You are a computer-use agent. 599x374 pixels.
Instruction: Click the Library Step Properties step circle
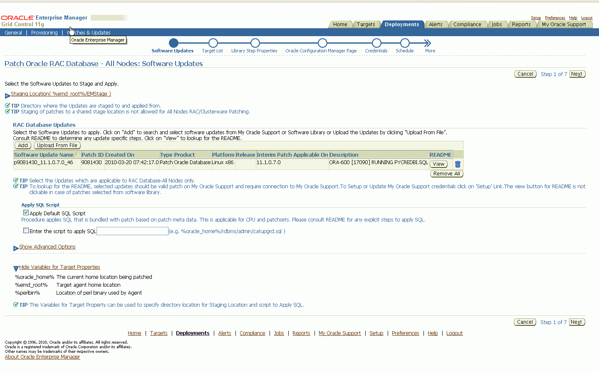tap(255, 43)
